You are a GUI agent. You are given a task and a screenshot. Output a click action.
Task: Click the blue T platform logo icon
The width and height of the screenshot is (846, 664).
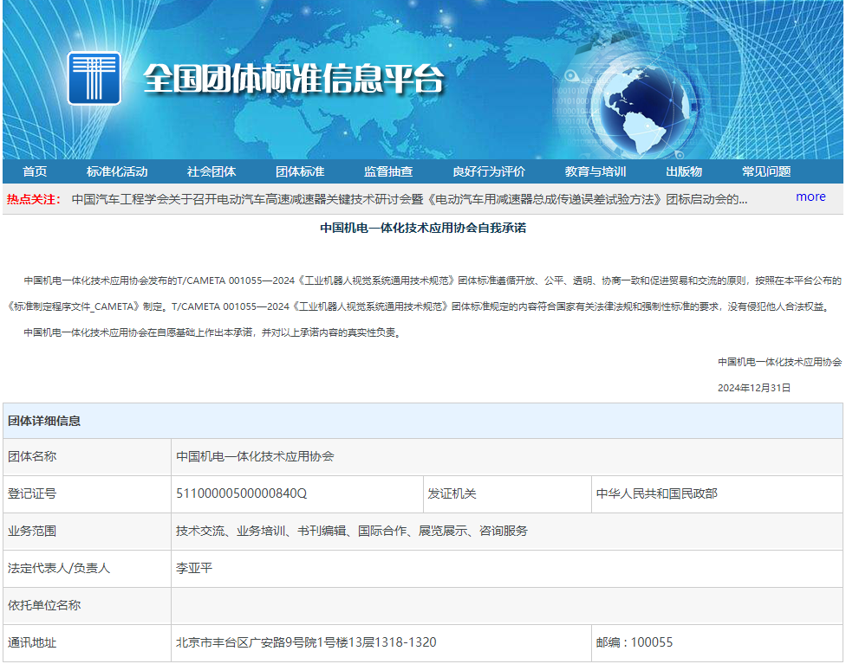94,79
